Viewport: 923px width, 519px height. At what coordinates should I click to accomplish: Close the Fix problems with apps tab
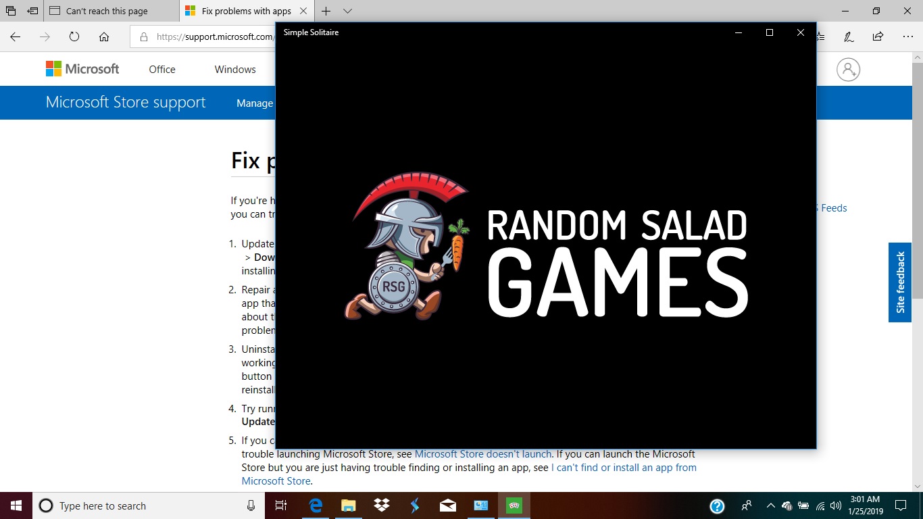303,11
